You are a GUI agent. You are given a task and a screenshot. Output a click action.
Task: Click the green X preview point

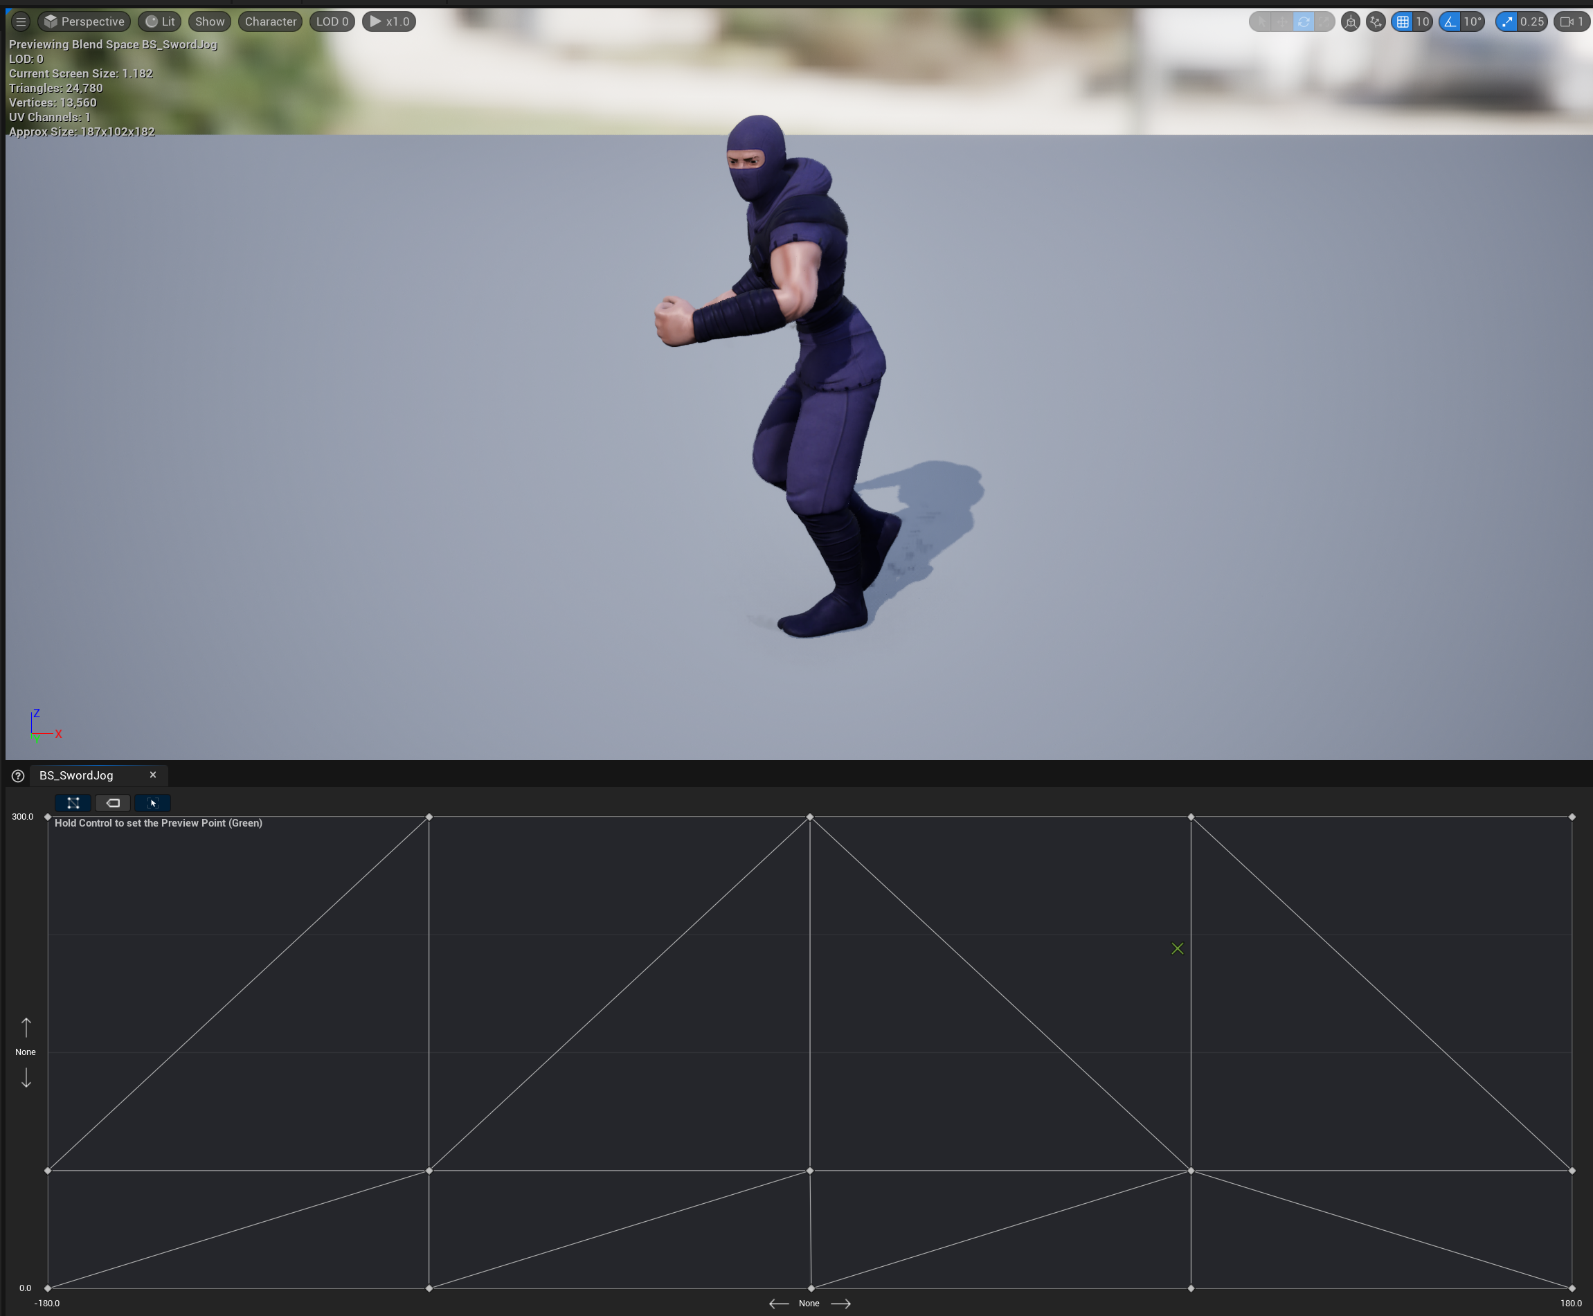pos(1178,948)
